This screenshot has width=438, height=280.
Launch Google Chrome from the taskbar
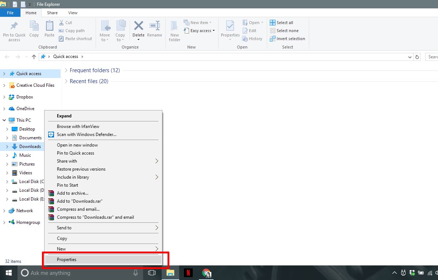(x=206, y=273)
